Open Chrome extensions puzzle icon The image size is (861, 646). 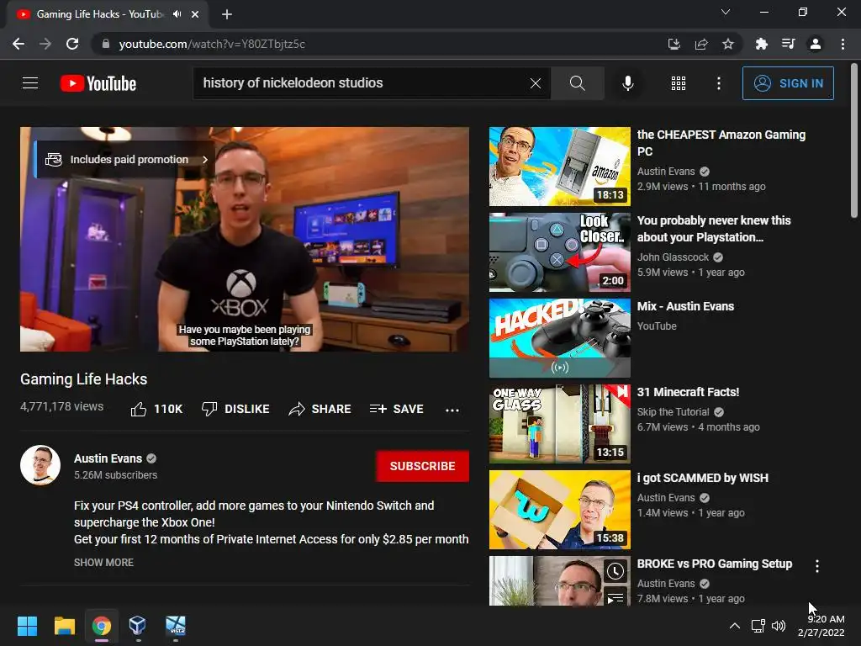pos(761,44)
